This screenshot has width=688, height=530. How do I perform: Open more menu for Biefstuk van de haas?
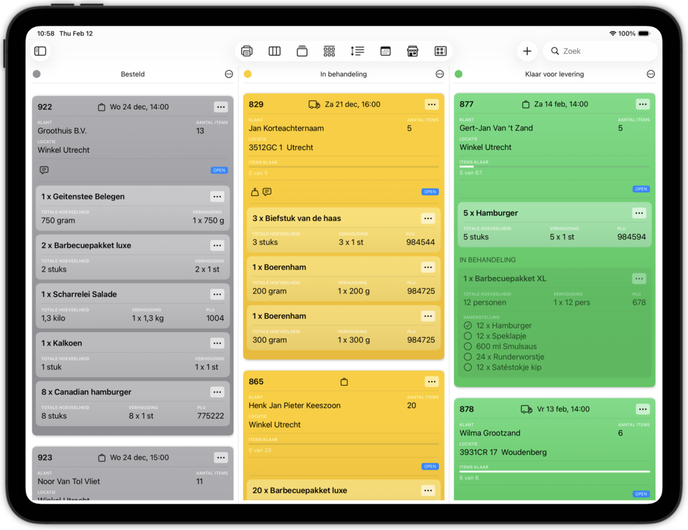click(x=428, y=218)
